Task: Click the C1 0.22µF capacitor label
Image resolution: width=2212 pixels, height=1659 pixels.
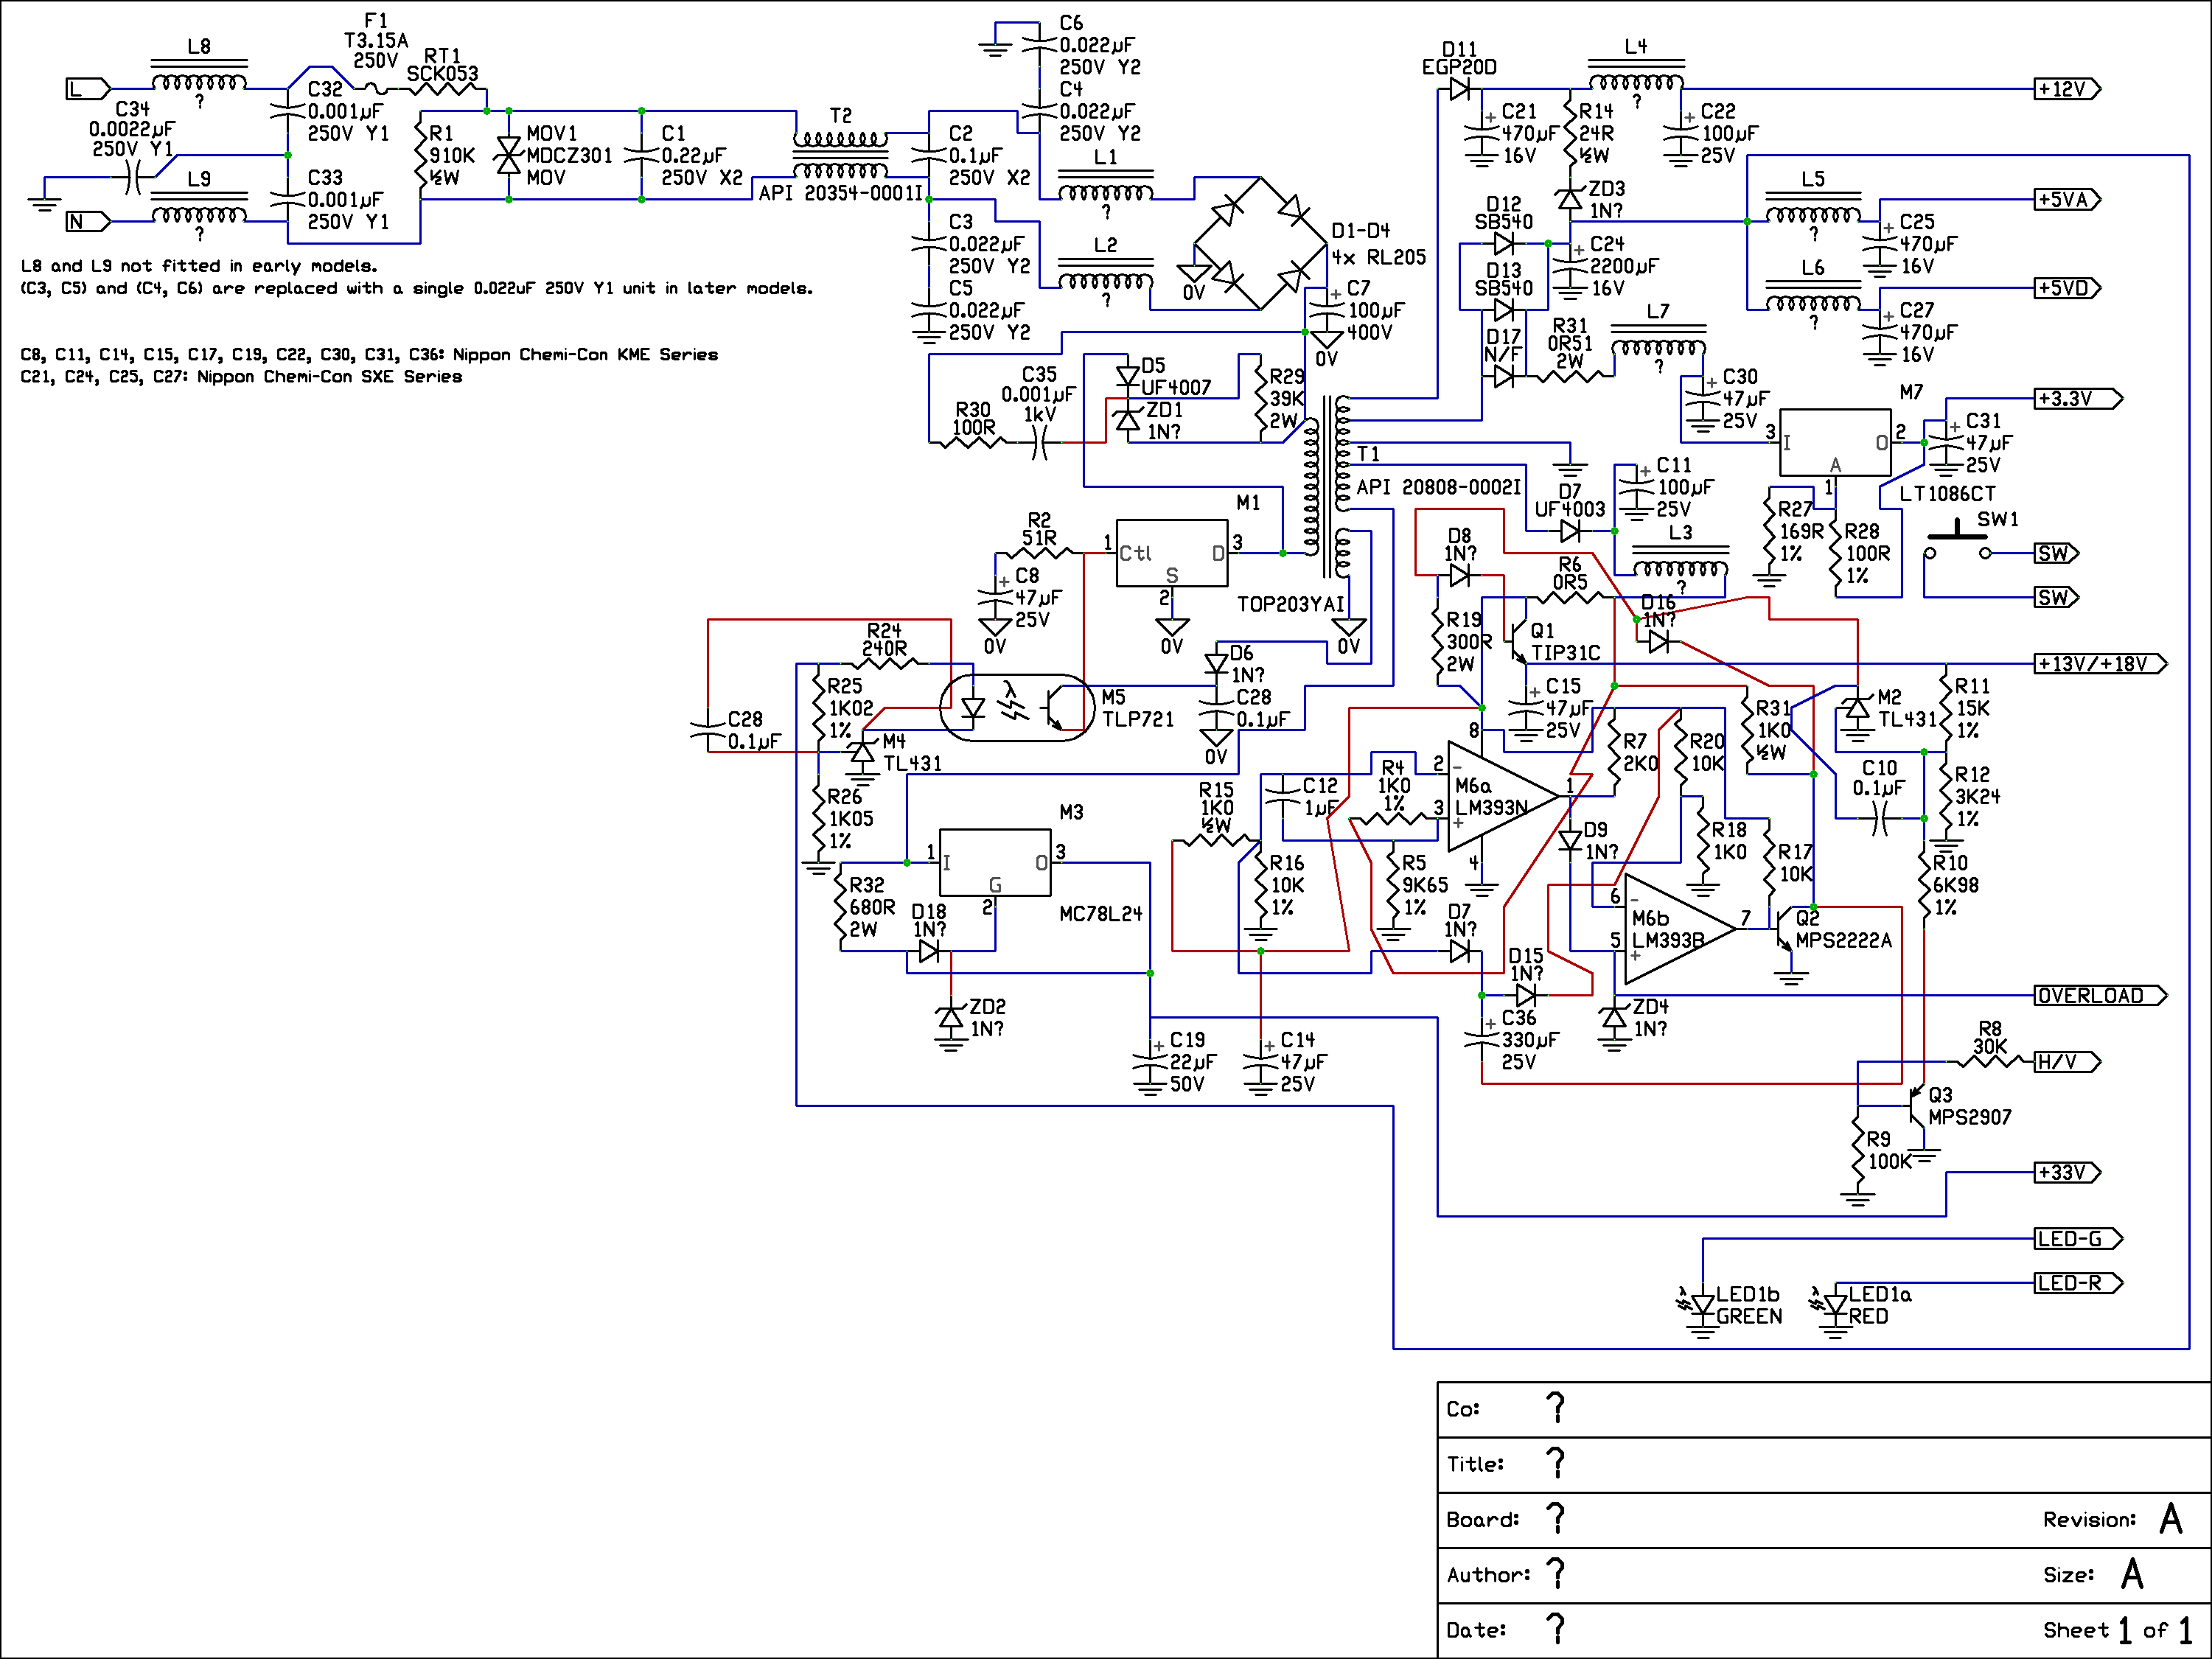Action: click(x=703, y=155)
